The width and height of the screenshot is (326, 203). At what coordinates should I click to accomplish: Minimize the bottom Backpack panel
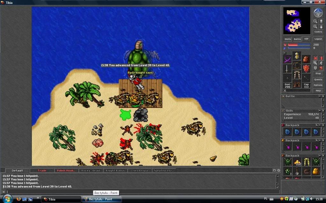click(320, 155)
